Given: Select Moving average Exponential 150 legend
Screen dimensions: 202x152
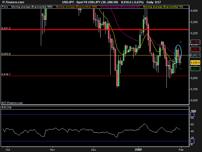Looking at the screenshot, I should [x=76, y=7].
